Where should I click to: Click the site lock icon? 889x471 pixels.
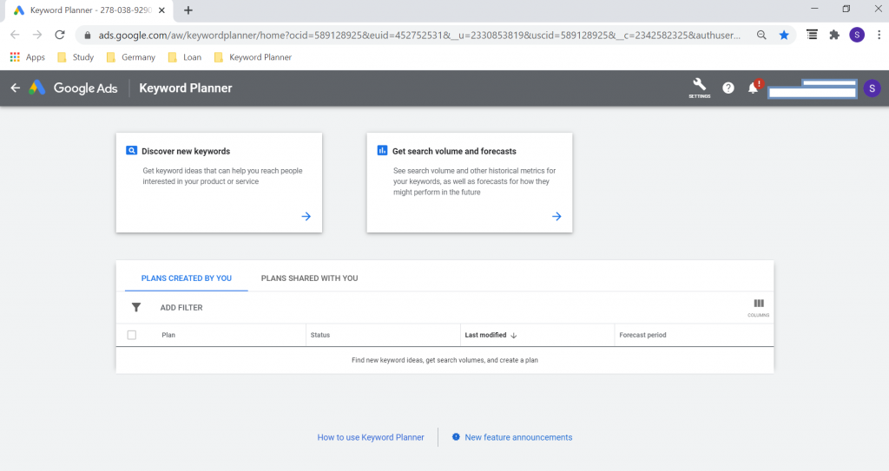pos(88,36)
